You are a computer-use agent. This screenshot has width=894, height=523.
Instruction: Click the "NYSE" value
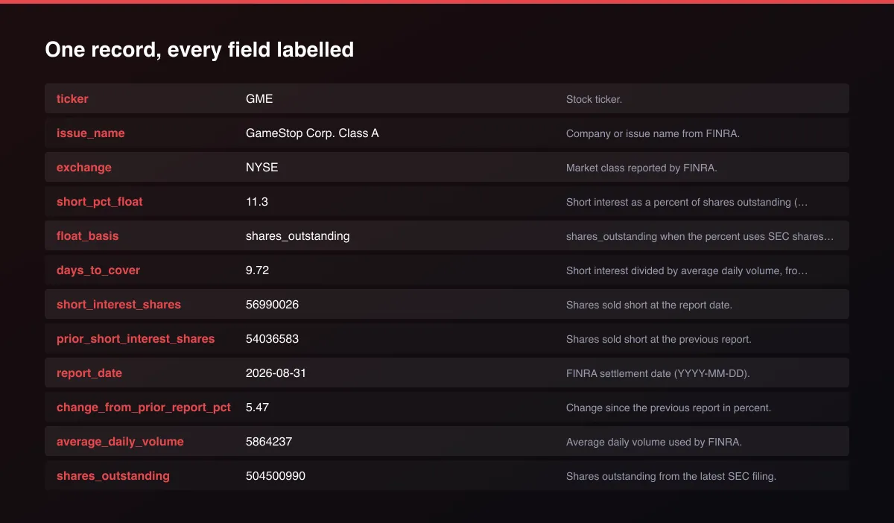(262, 168)
